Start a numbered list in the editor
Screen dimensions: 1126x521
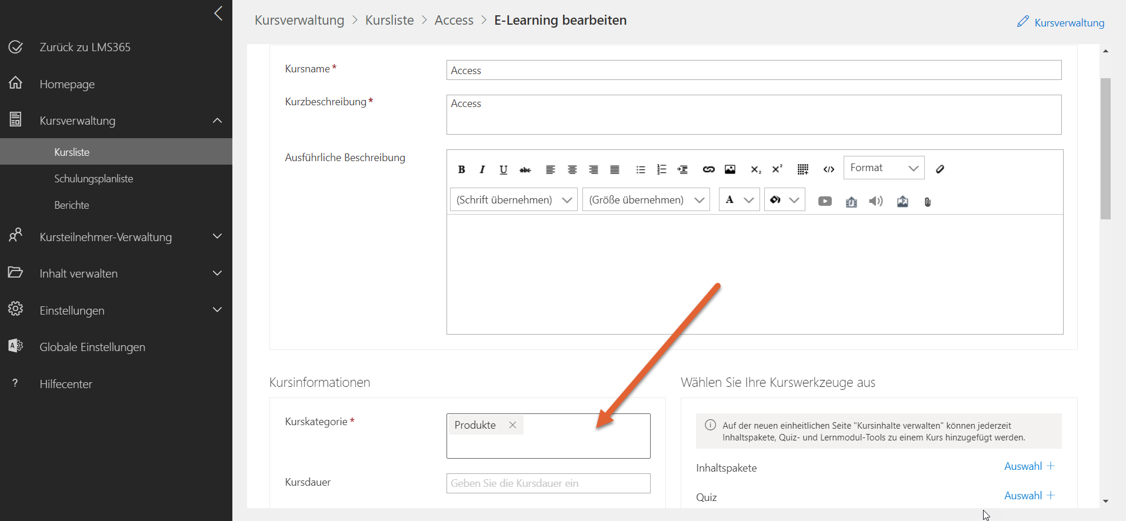(x=661, y=169)
